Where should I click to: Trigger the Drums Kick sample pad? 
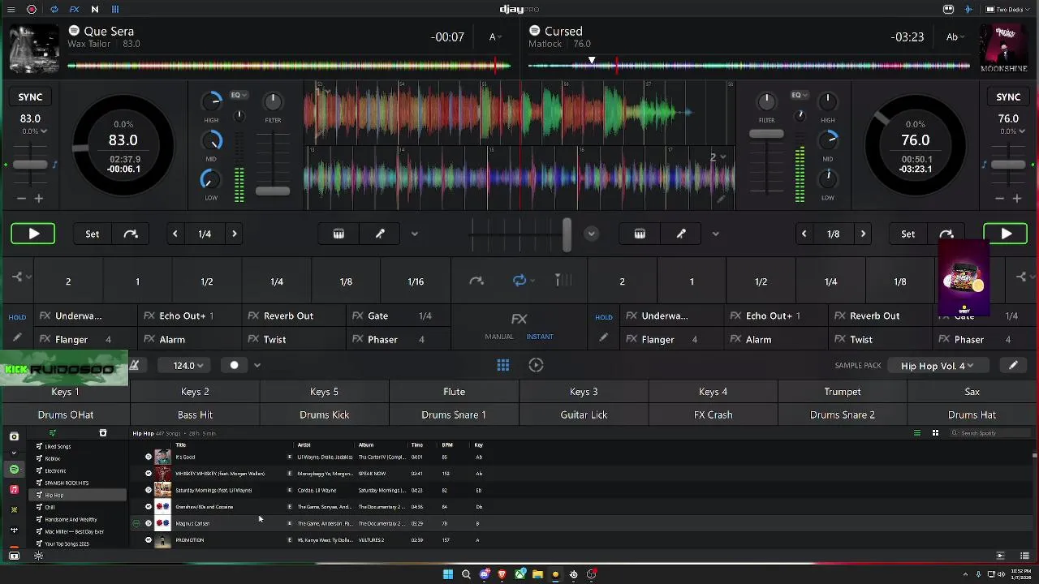click(325, 414)
